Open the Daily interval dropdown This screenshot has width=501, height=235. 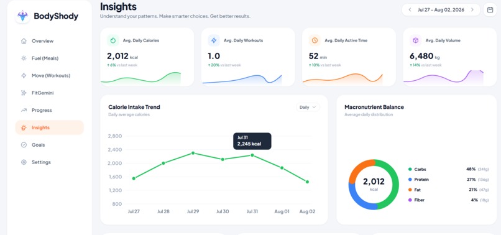point(308,107)
